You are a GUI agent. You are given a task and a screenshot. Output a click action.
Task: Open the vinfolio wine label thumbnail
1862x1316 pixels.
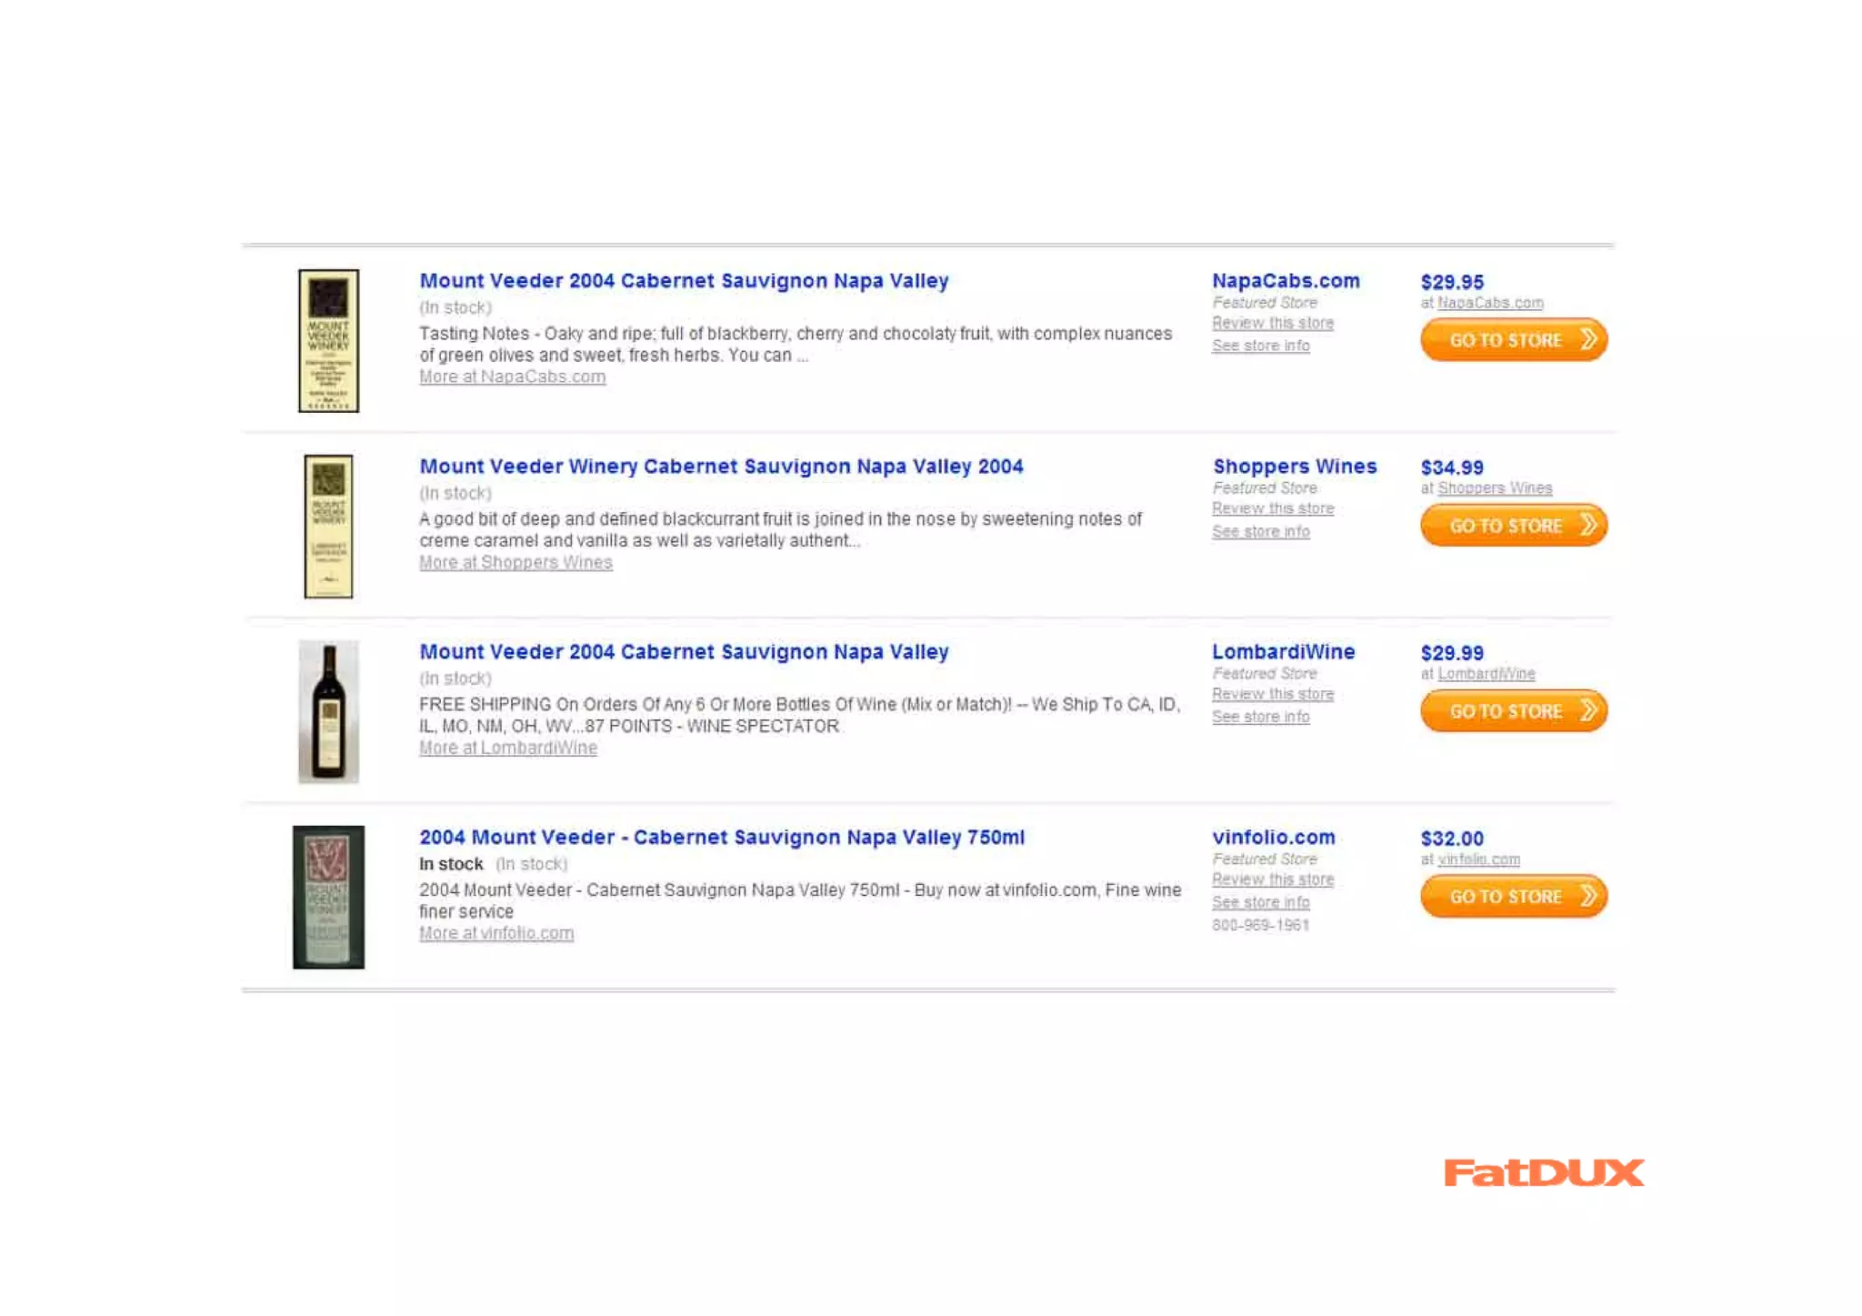pos(328,897)
